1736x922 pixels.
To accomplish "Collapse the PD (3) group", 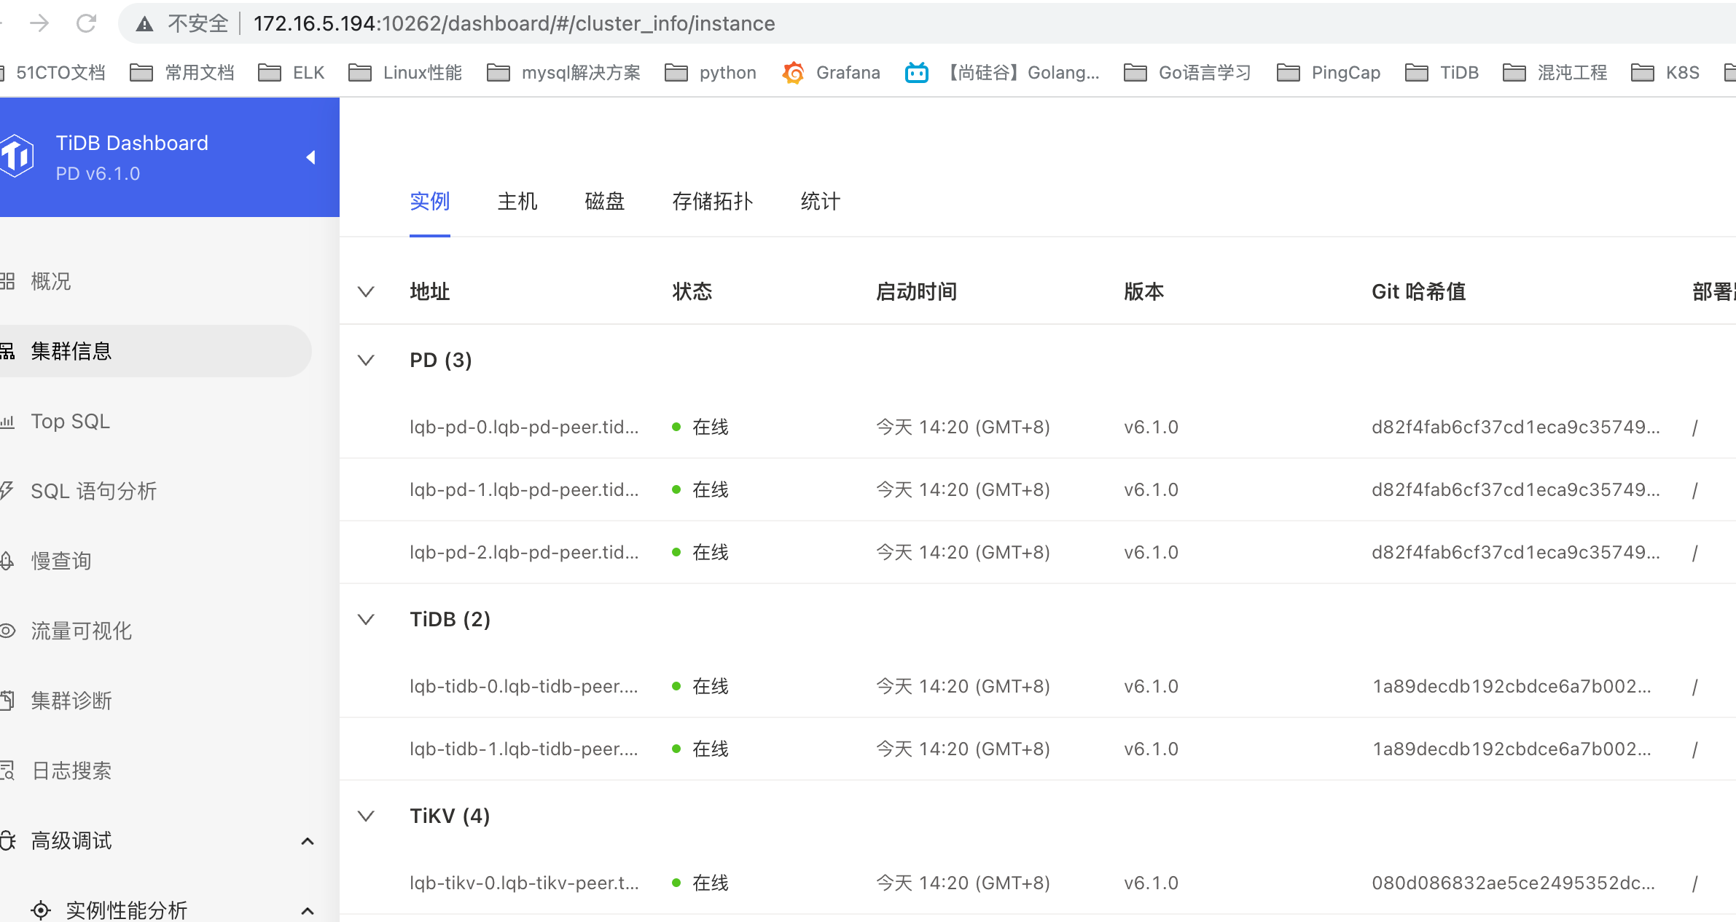I will click(366, 360).
